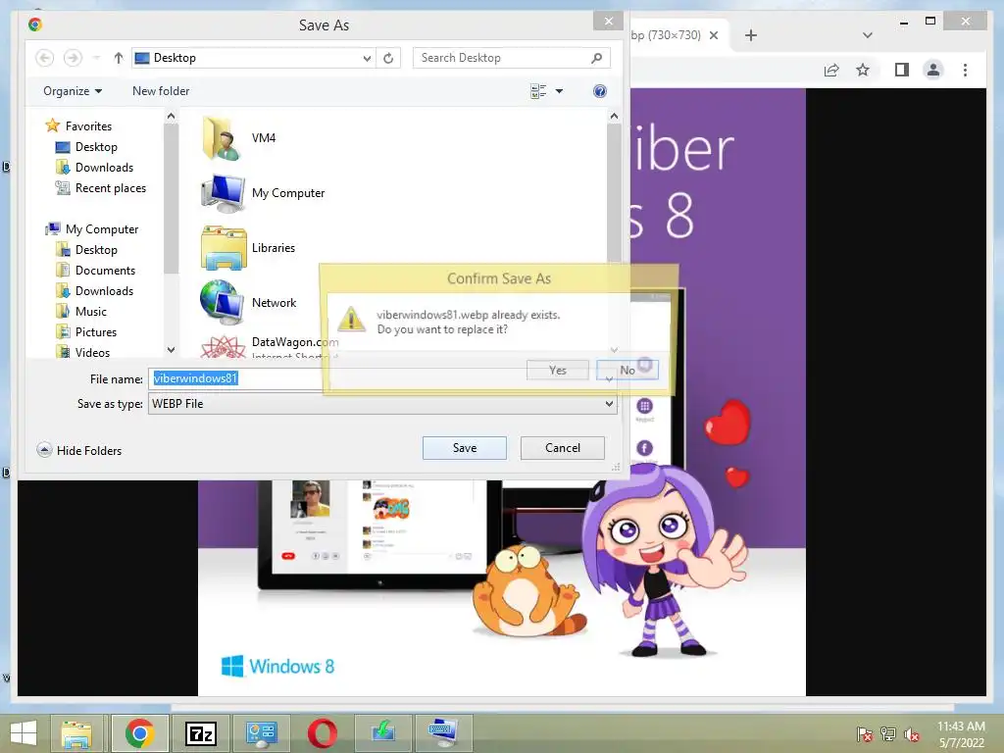Select Favorites in navigation pane
This screenshot has width=1004, height=753.
(78, 126)
